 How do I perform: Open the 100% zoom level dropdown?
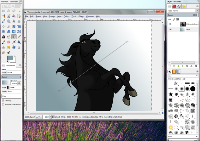coord(50,117)
